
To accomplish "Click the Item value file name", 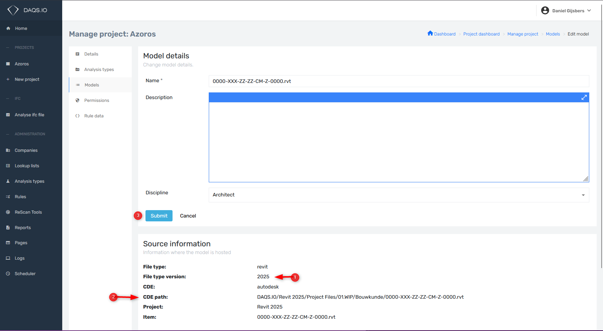I will point(296,317).
